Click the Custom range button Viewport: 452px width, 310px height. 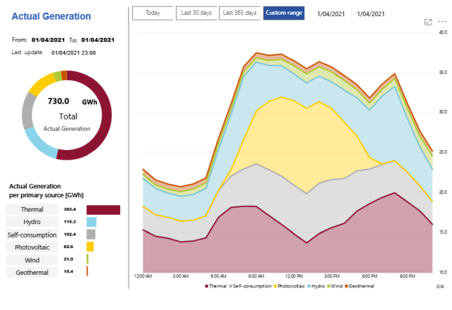point(283,13)
